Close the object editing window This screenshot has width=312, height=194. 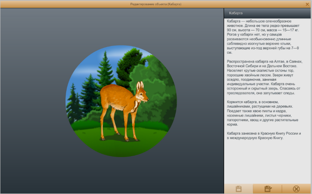tap(307, 4)
